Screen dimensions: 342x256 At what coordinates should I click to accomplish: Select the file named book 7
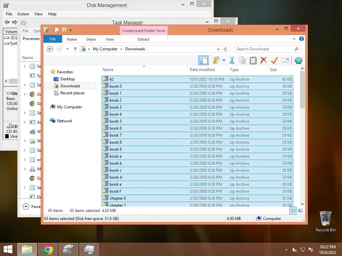[197, 135]
